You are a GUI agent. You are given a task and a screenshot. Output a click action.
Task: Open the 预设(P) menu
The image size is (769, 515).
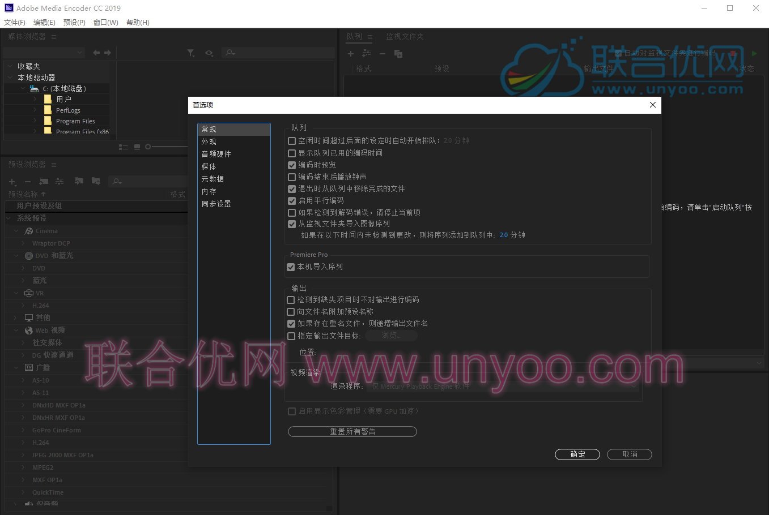(74, 23)
